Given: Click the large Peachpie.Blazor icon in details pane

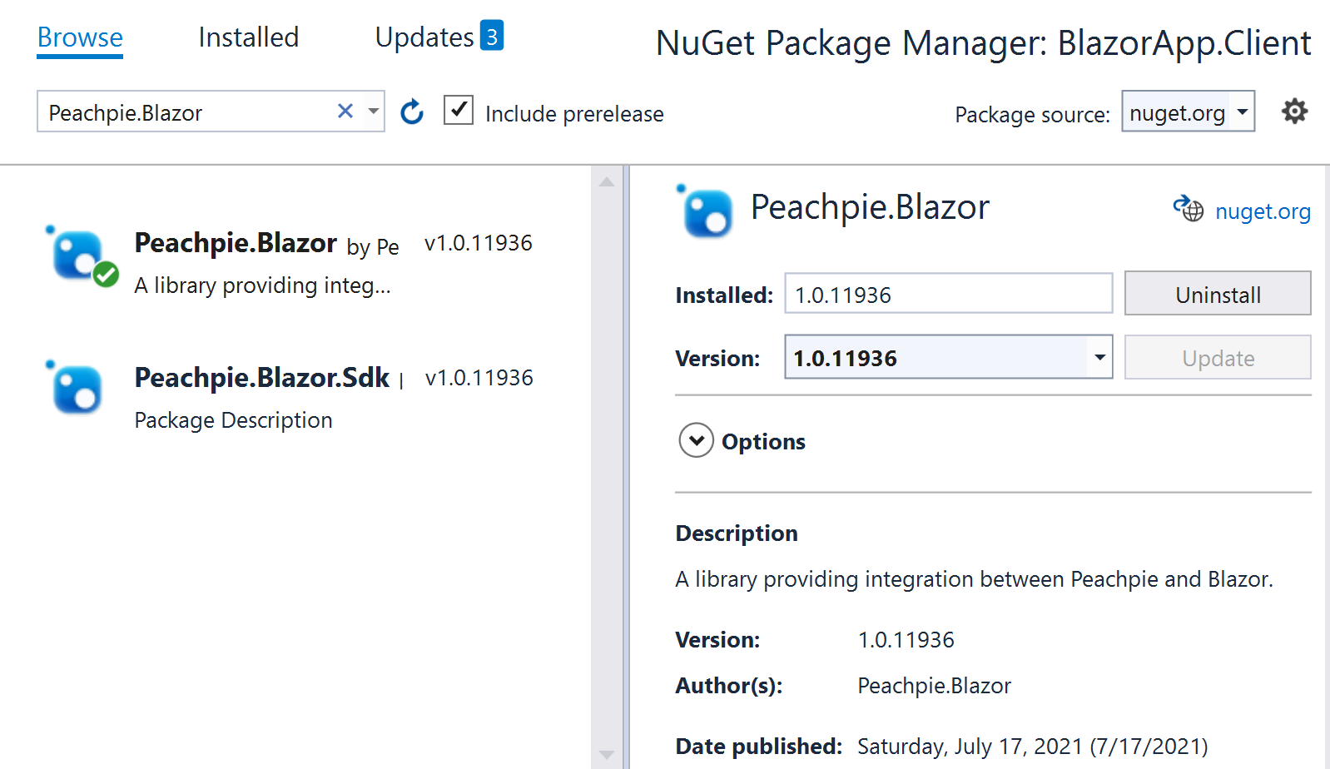Looking at the screenshot, I should (x=706, y=212).
